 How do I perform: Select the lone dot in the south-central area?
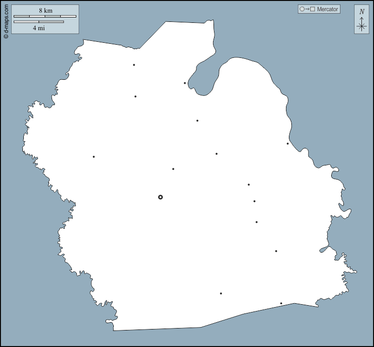221,293
